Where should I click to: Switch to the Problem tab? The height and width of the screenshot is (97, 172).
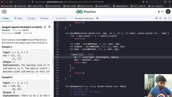point(5,18)
